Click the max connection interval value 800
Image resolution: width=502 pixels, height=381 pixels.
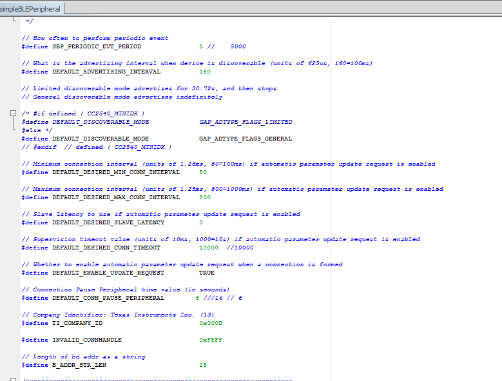(x=205, y=197)
